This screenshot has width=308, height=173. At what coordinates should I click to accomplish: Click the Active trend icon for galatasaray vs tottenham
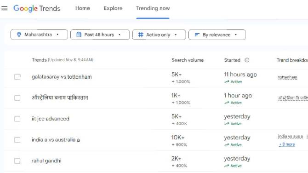click(x=227, y=82)
